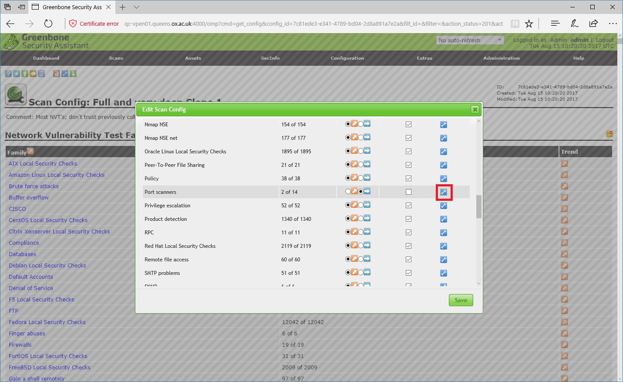623x382 pixels.
Task: Click the Help question mark toolbar icon
Action: coord(8,74)
